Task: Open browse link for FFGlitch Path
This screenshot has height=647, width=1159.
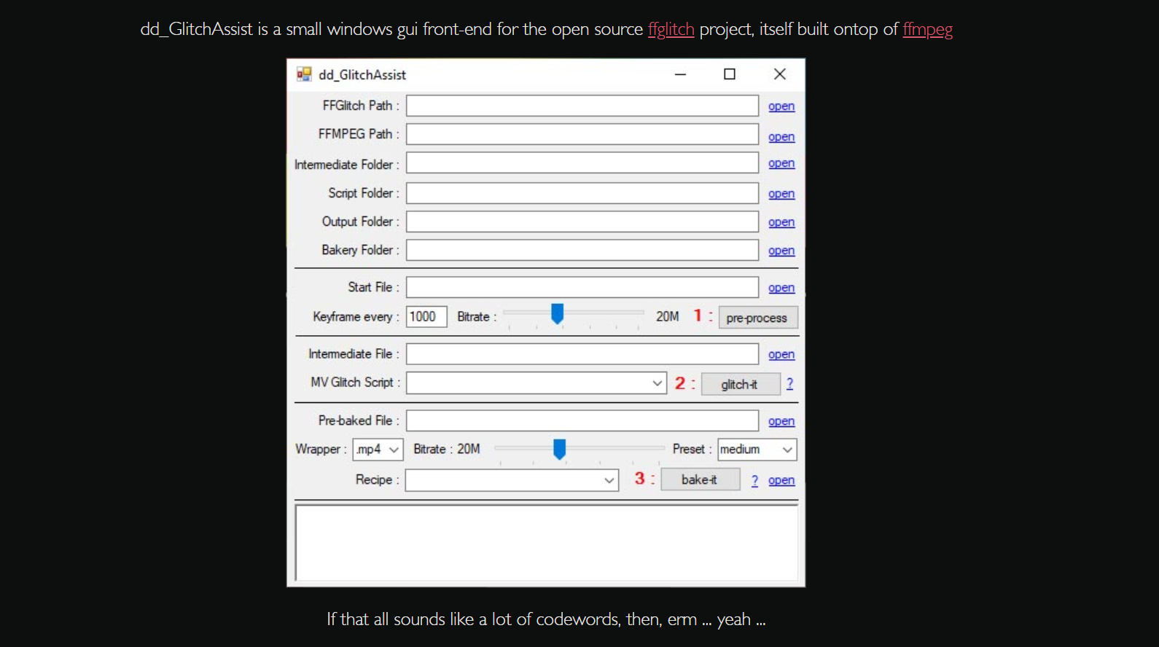Action: (781, 106)
